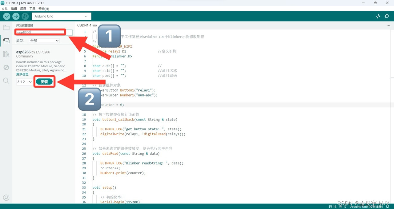This screenshot has height=209, width=394.
Task: Open the editor tab overflow menu
Action: point(388,26)
